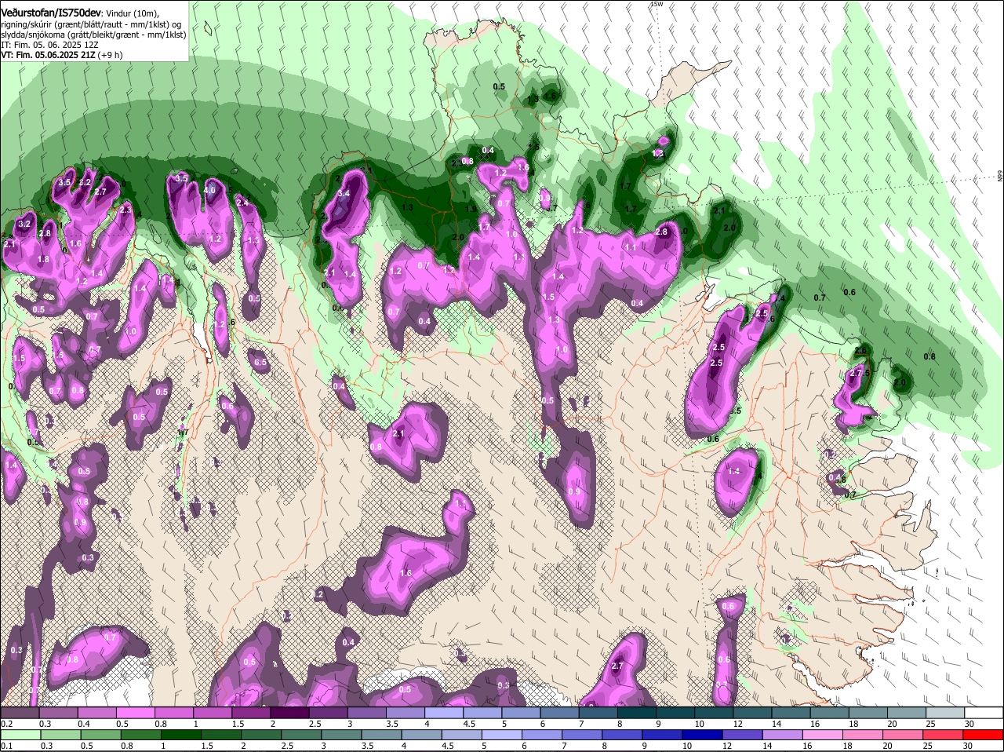Click the '15W' longitude label at the map top
Image resolution: width=1004 pixels, height=752 pixels.
click(657, 4)
